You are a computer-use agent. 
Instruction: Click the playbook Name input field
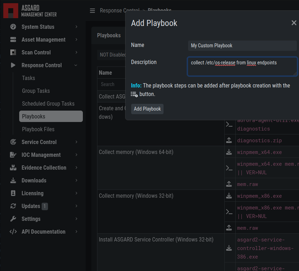pyautogui.click(x=242, y=46)
